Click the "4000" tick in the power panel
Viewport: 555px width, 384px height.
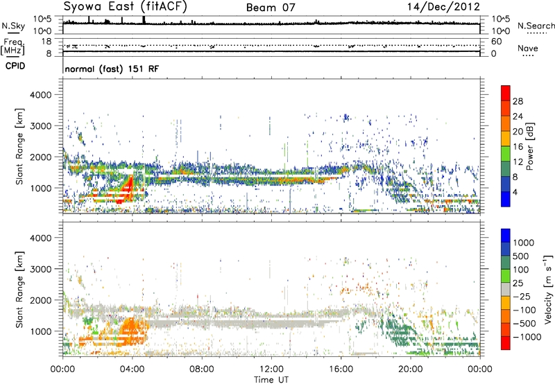(40, 95)
